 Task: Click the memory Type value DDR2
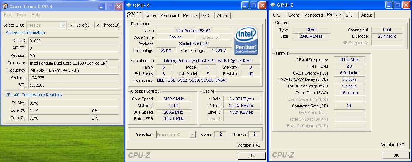[x=311, y=30]
